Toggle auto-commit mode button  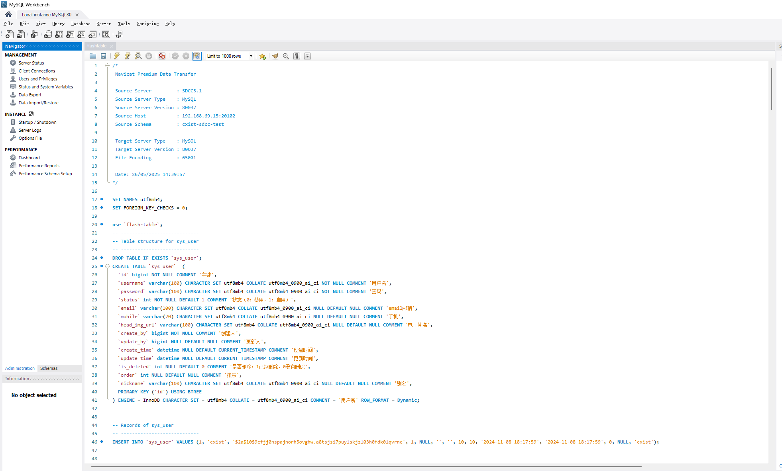pos(197,56)
